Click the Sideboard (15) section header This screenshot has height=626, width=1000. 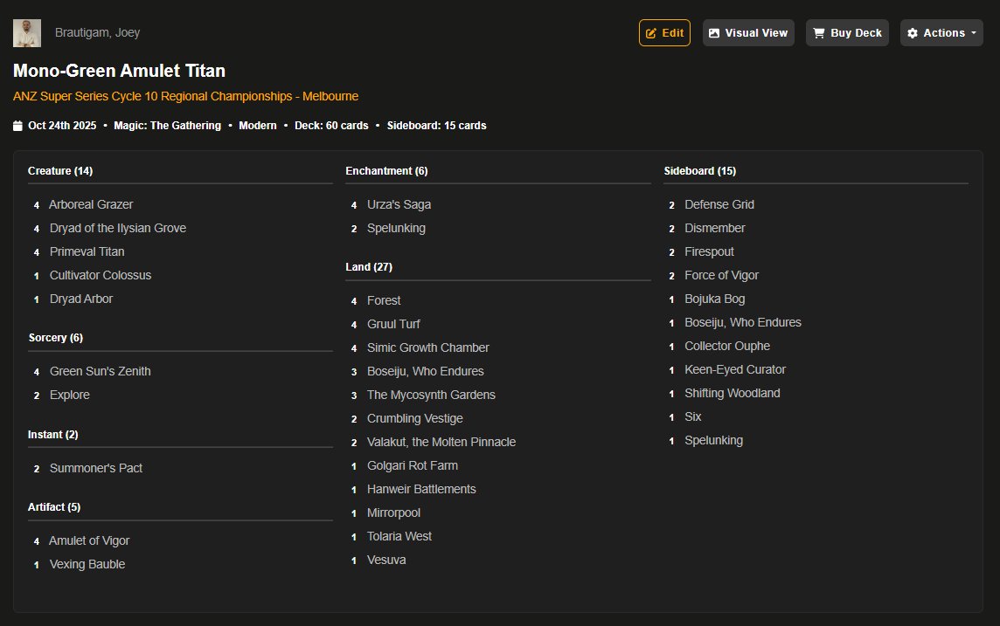click(x=699, y=170)
